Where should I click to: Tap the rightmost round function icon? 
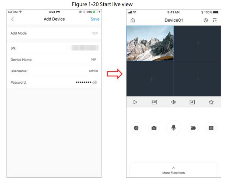point(211,128)
